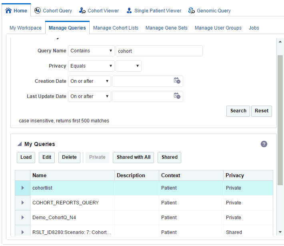Click the Home house icon
284x246 pixels.
8,10
